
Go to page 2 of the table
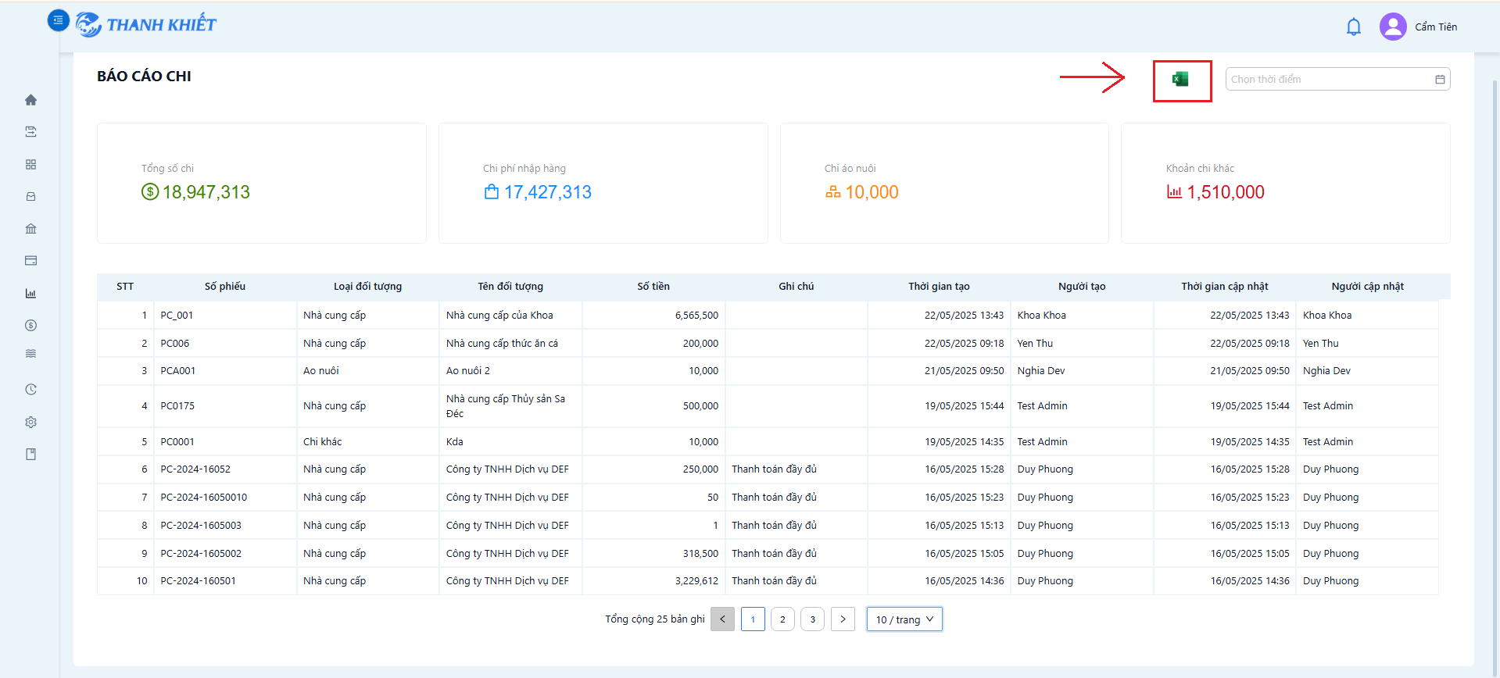pos(782,619)
